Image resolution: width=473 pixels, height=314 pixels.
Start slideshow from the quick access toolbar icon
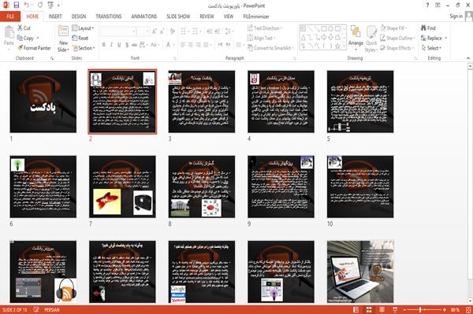50,5
